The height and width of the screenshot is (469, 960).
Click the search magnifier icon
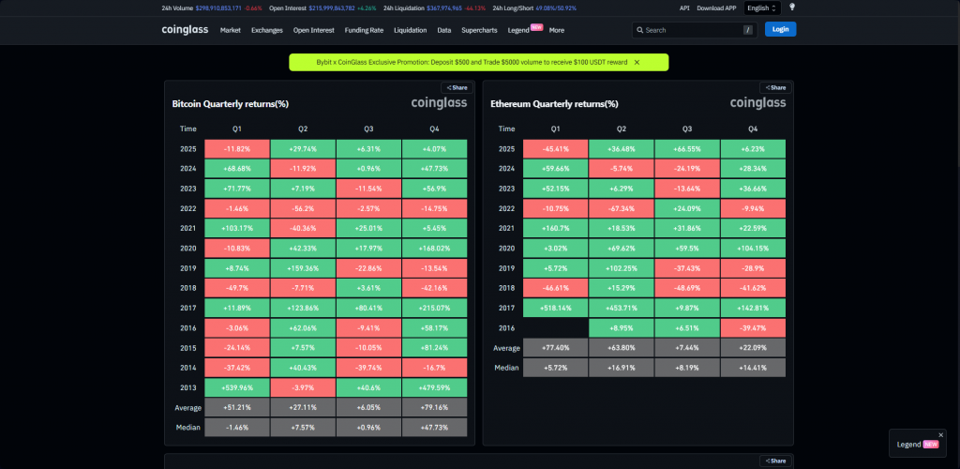[639, 30]
